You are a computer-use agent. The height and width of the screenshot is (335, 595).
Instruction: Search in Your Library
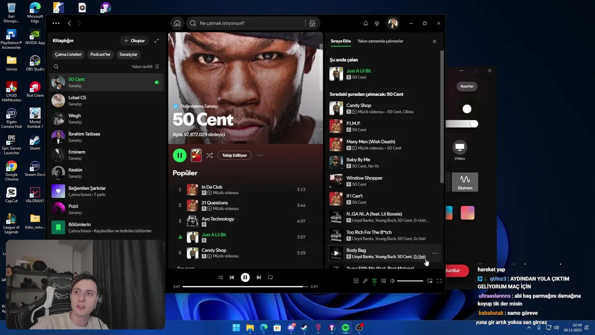tap(56, 67)
